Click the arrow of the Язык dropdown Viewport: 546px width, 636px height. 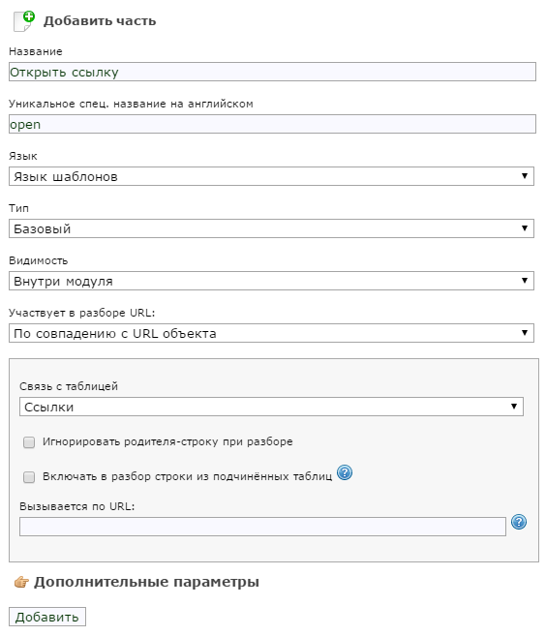[x=525, y=175]
